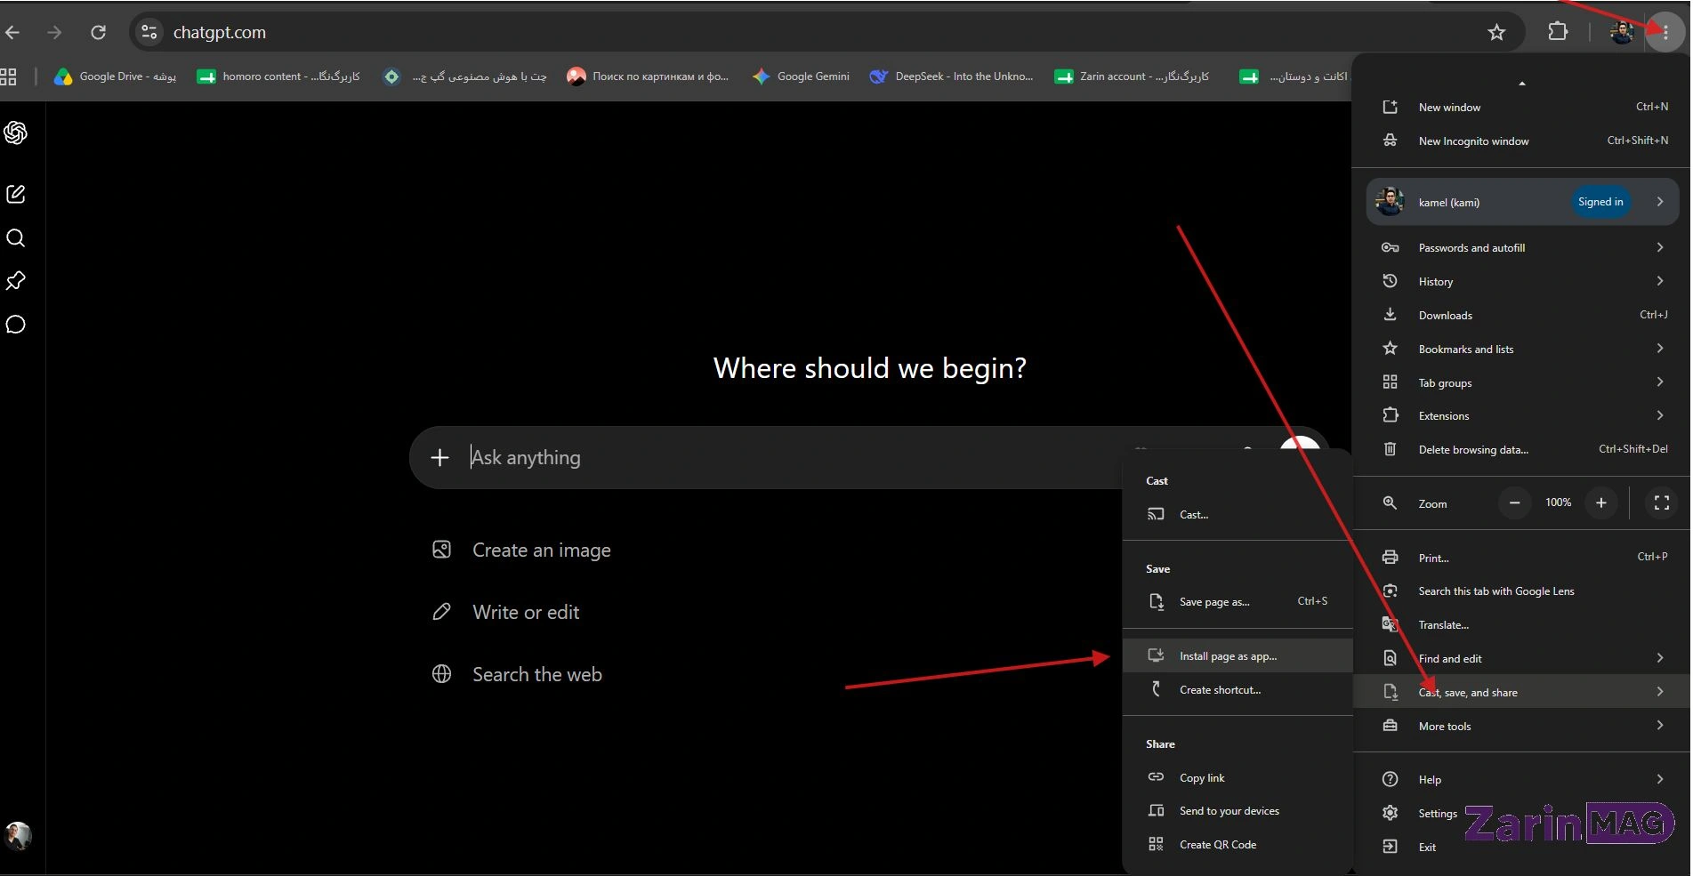Open the Google Drive bookmark
This screenshot has width=1693, height=876.
point(115,76)
